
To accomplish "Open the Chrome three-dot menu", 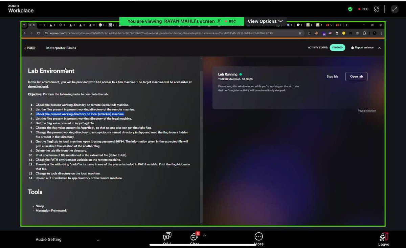I will coord(381,33).
